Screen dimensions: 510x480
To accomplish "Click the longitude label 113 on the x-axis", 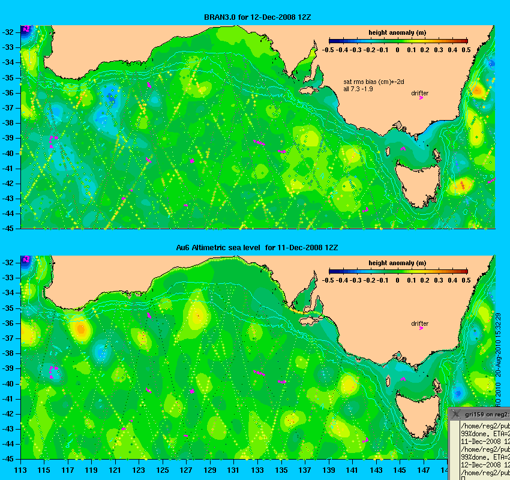I will tap(20, 470).
